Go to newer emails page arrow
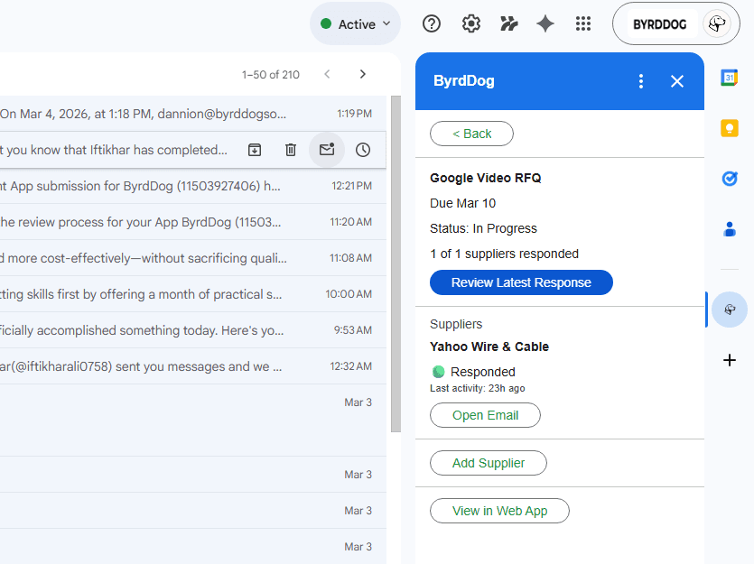 point(327,74)
